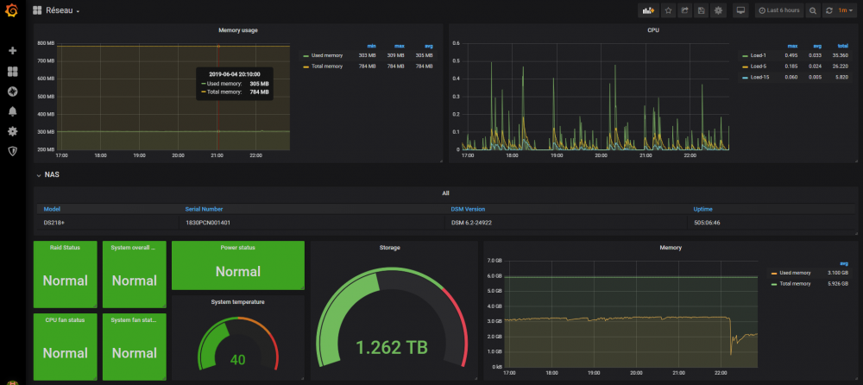Open the 1m refresh interval dropdown
Viewport: 863px width, 385px height.
[x=845, y=10]
